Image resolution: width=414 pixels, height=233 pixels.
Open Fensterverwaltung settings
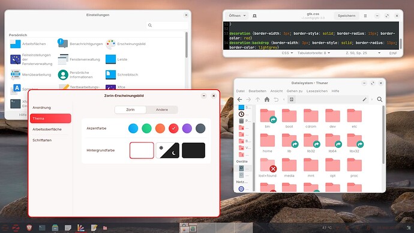79,59
